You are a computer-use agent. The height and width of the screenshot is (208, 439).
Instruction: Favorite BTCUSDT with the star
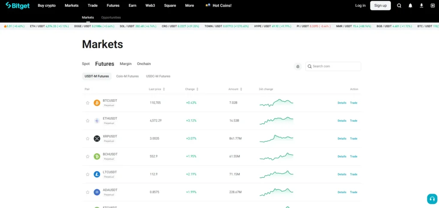[87, 103]
